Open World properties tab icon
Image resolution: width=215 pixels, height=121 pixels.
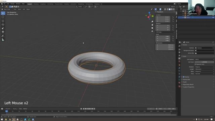179,61
